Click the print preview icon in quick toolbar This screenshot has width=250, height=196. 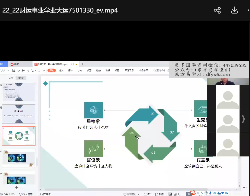click(x=28, y=70)
